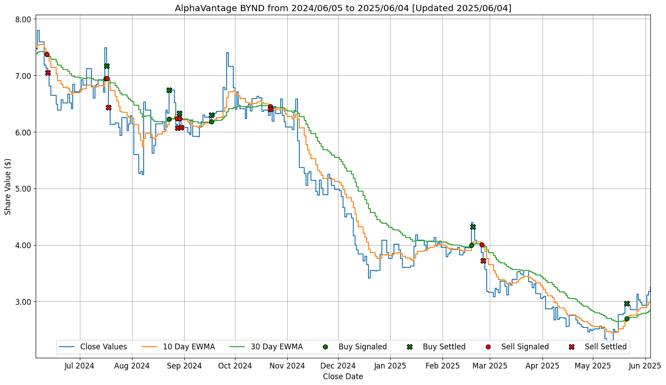Click the Sep 2024 x-axis label

point(184,366)
